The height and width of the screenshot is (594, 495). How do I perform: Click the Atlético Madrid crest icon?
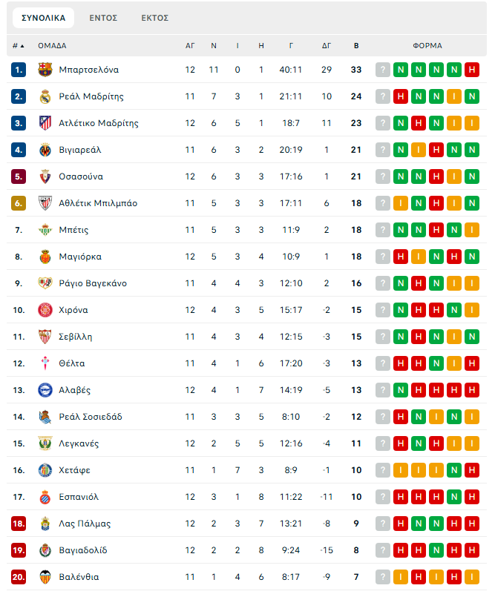45,123
